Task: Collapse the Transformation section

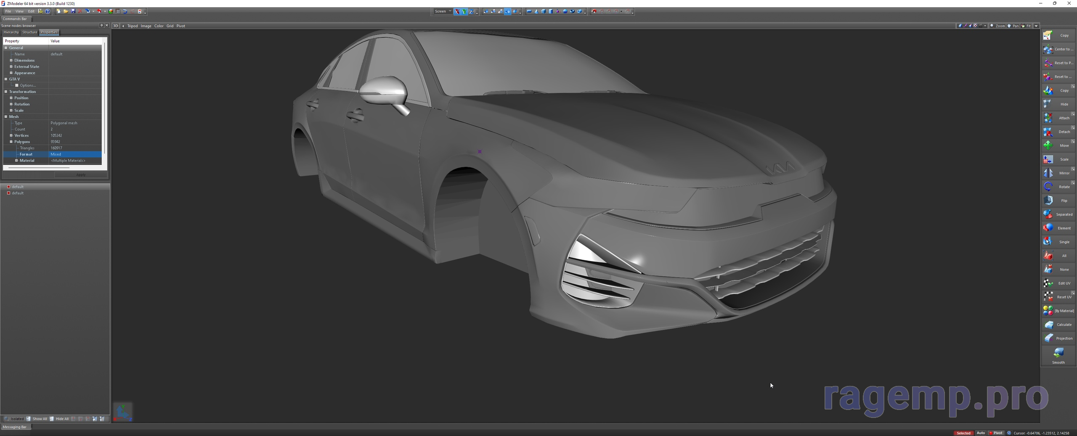Action: click(x=5, y=92)
